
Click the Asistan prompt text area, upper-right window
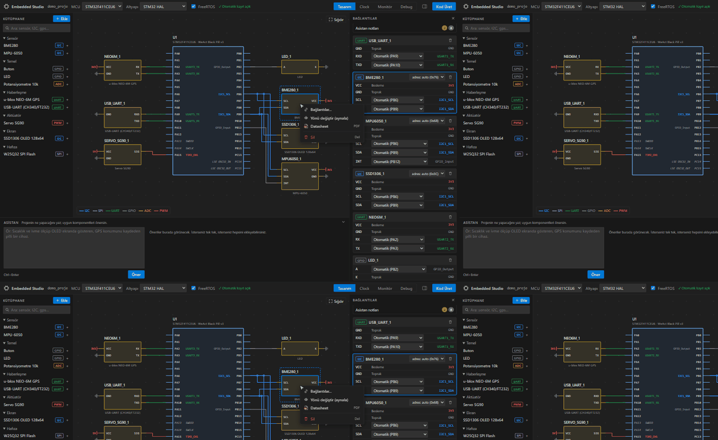(533, 247)
